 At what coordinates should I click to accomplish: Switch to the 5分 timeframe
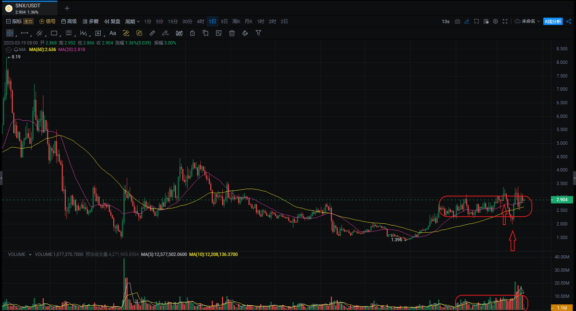pyautogui.click(x=159, y=22)
